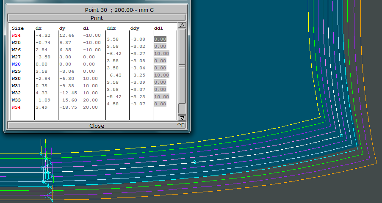Click the ddl column header
382x203 pixels.
click(x=158, y=28)
